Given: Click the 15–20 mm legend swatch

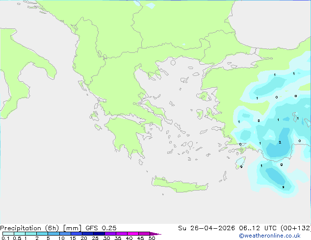Looking at the screenshot, I should tap(76, 234).
